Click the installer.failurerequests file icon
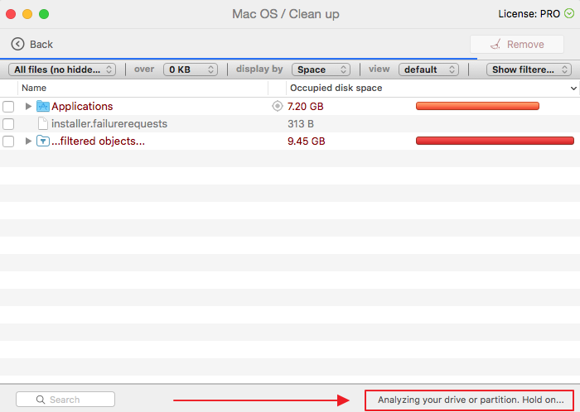This screenshot has width=580, height=412. point(43,123)
